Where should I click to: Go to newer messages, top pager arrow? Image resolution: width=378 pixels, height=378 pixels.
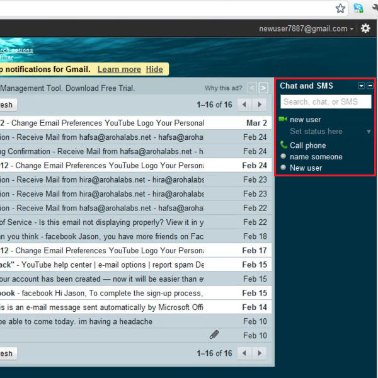click(x=244, y=105)
